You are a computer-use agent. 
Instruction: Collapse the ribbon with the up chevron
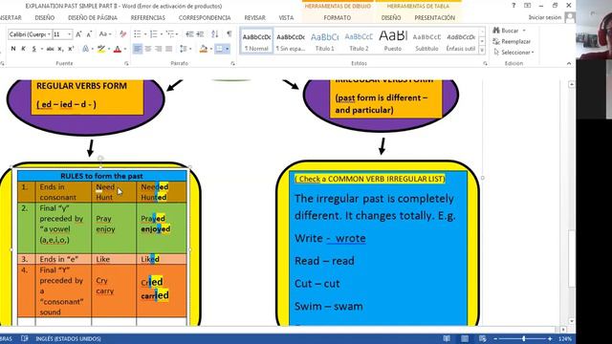pyautogui.click(x=569, y=63)
